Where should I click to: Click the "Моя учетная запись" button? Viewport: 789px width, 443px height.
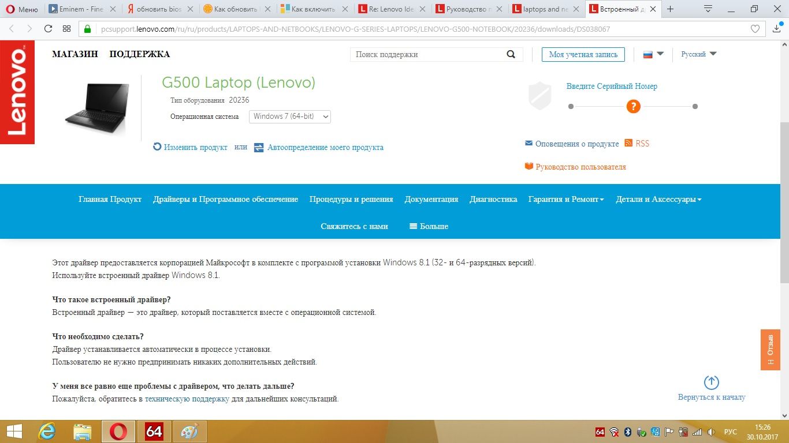pos(583,54)
